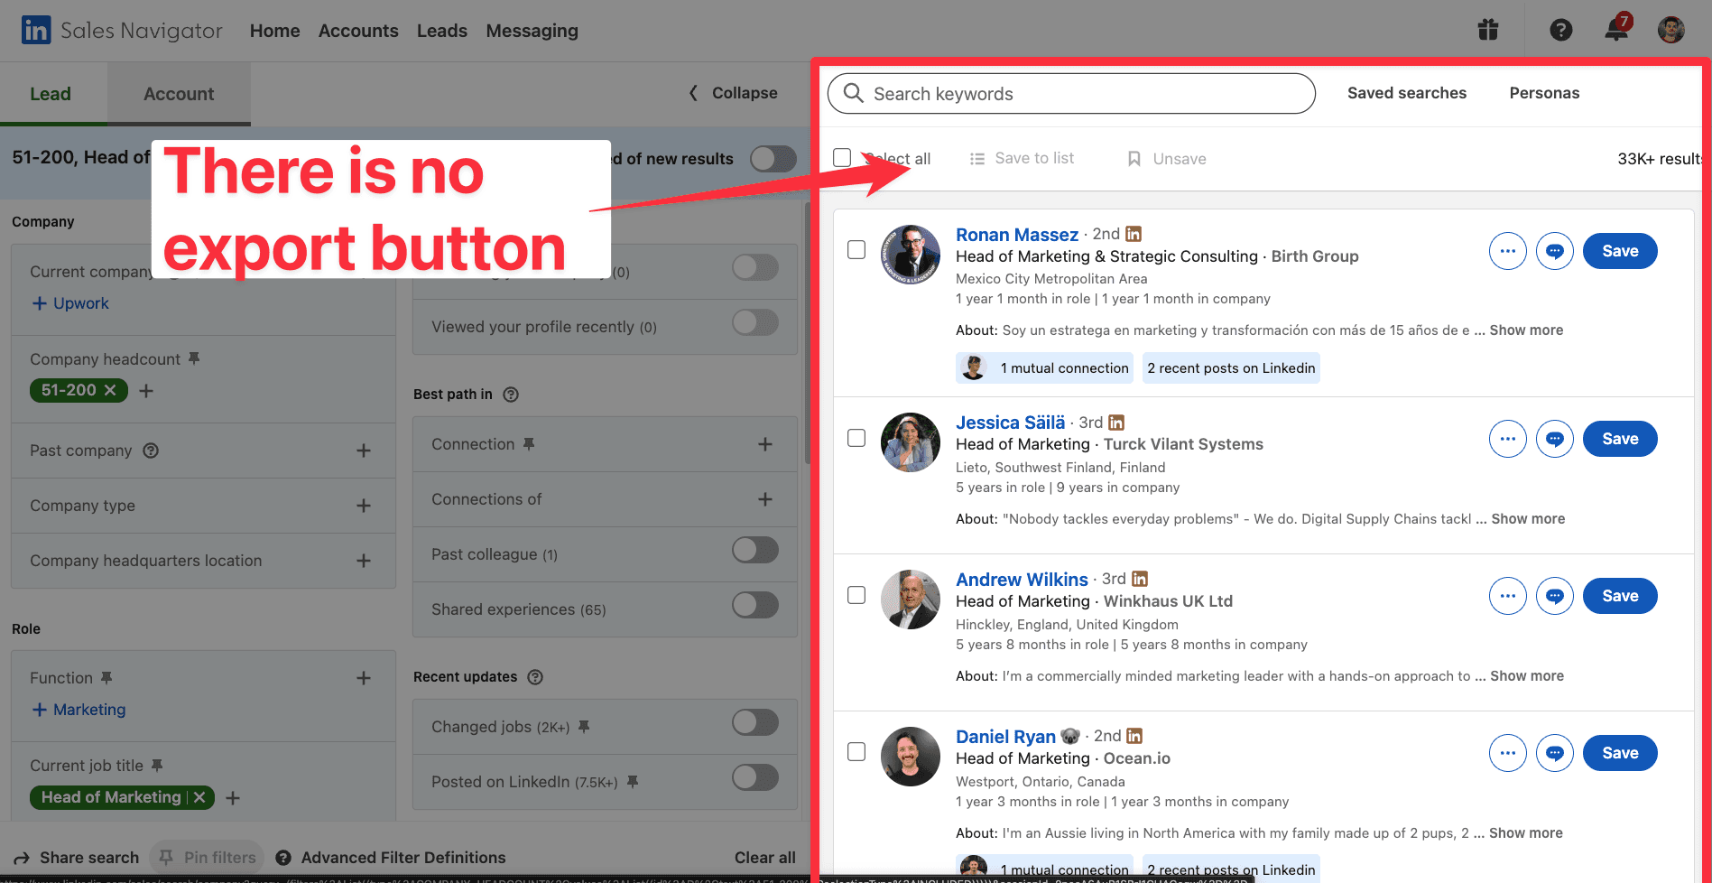The image size is (1712, 883).
Task: Open the Messaging menu item
Action: pos(532,30)
